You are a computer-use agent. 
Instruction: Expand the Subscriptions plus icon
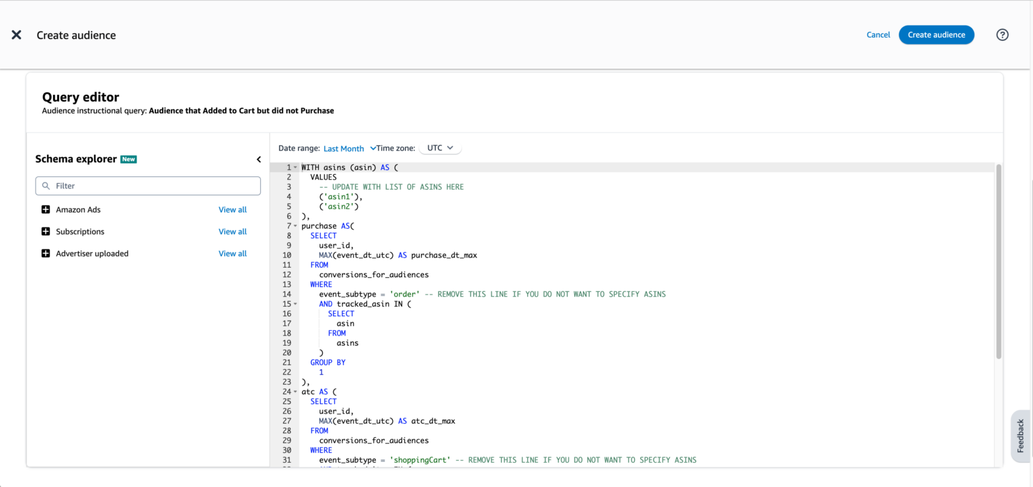pos(46,231)
